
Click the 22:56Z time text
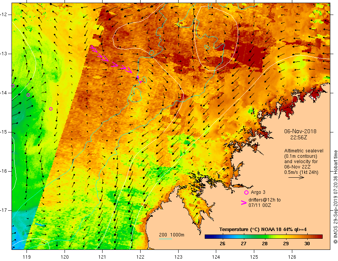click(x=298, y=137)
